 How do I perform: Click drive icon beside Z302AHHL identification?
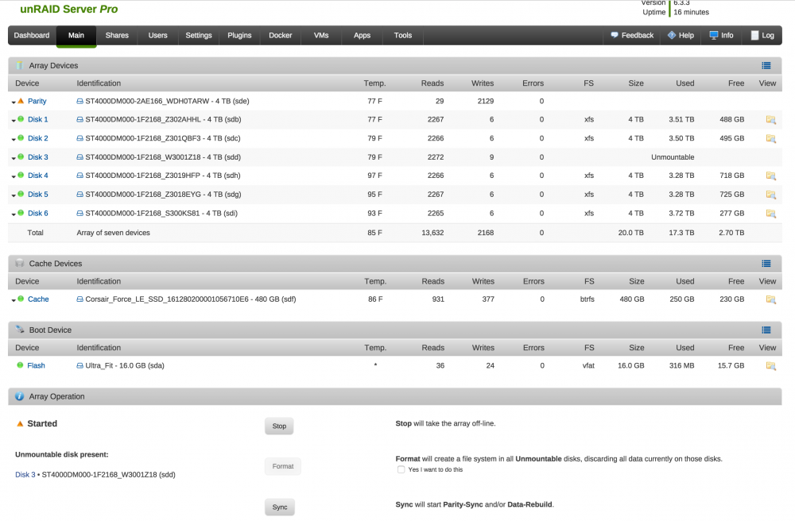(79, 119)
